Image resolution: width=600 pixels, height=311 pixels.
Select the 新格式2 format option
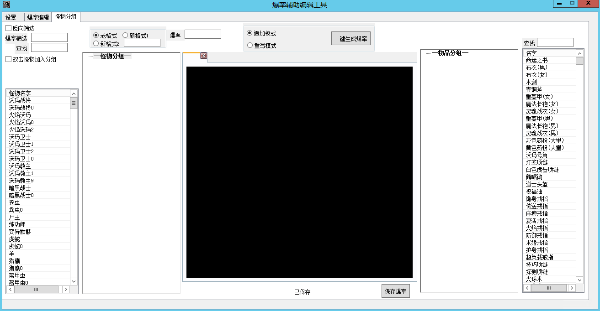point(96,44)
